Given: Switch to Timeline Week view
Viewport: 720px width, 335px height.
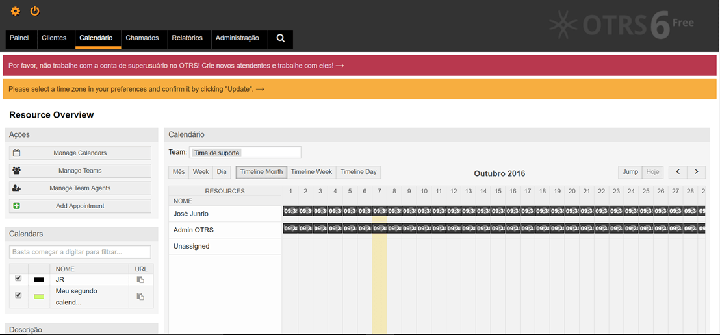Looking at the screenshot, I should tap(311, 172).
